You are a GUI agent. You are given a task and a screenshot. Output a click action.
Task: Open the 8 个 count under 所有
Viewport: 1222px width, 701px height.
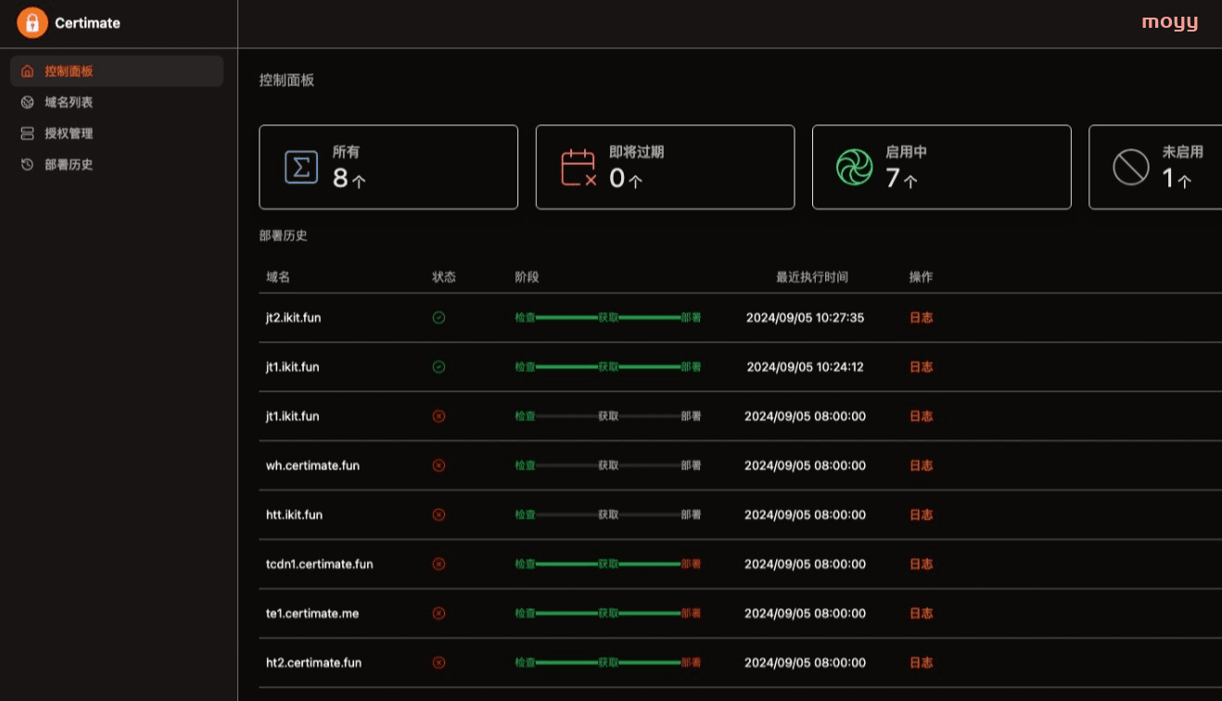pyautogui.click(x=350, y=178)
